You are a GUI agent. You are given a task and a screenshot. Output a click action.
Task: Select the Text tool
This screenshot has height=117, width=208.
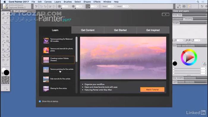pos(3,45)
